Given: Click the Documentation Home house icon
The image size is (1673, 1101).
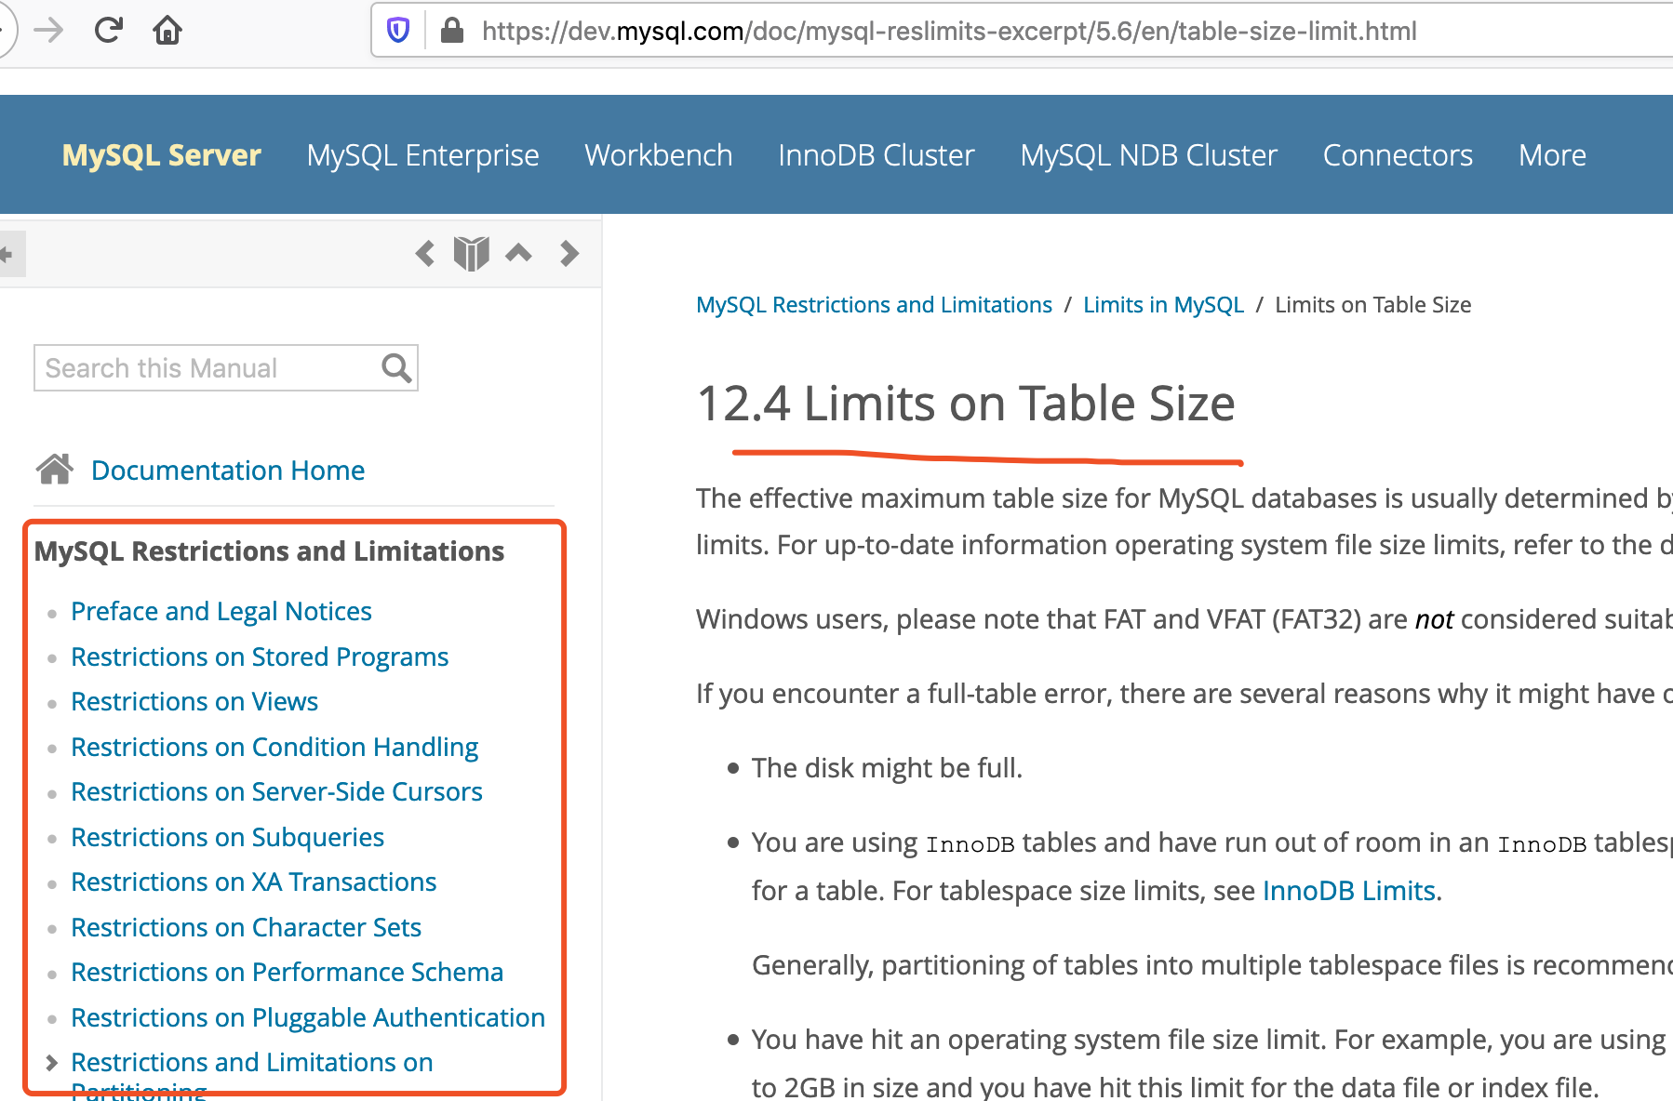Looking at the screenshot, I should pyautogui.click(x=55, y=469).
